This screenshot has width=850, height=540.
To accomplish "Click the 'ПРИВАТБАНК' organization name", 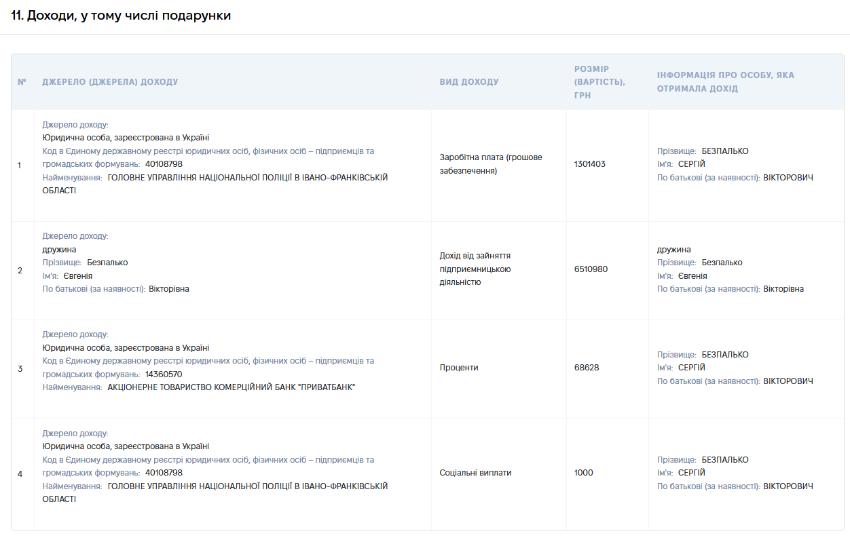I will tap(232, 387).
